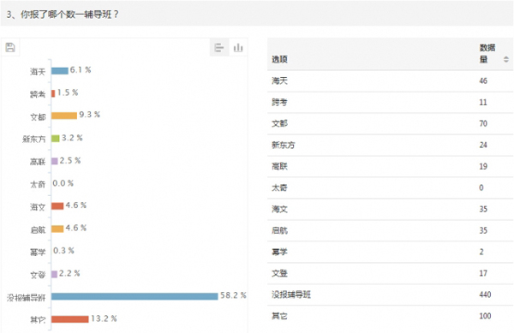Select the 其它 row showing 100
The image size is (514, 333).
point(390,316)
